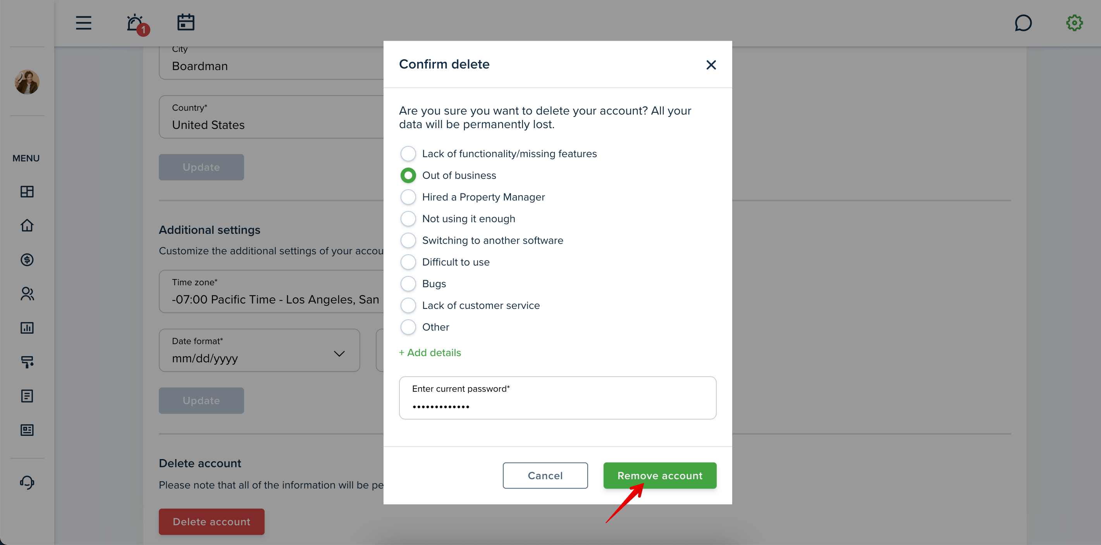The height and width of the screenshot is (545, 1101).
Task: Click the current password input field
Action: (x=557, y=398)
